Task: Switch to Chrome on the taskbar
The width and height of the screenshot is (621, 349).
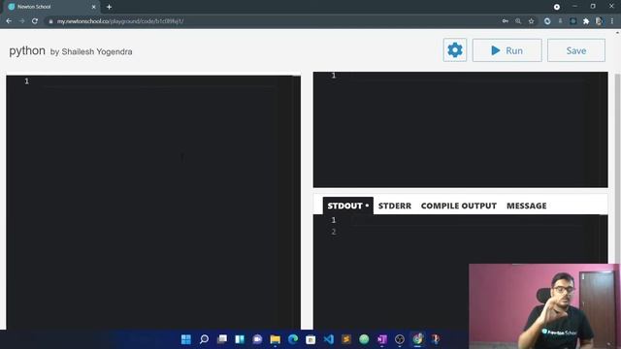Action: click(x=417, y=339)
